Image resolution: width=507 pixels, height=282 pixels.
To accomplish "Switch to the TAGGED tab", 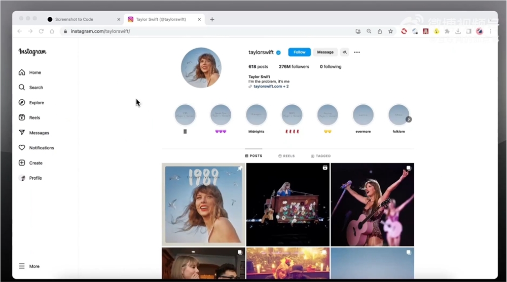I will (321, 156).
